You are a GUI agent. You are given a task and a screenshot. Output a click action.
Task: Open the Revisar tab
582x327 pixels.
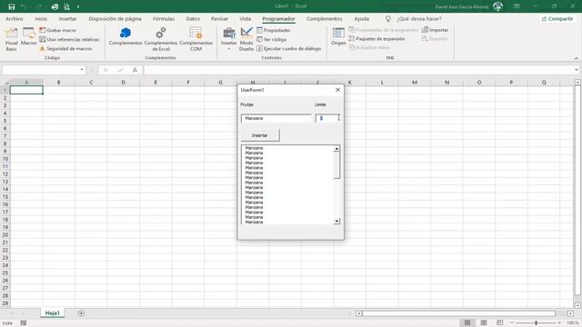pos(220,18)
